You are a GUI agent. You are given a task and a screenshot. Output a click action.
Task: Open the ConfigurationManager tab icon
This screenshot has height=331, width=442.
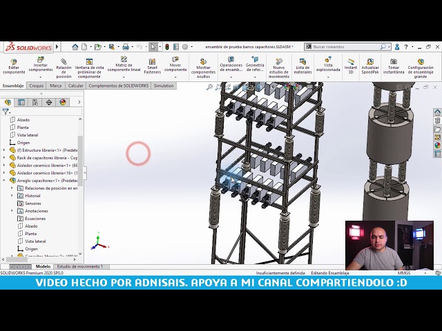pos(35,102)
